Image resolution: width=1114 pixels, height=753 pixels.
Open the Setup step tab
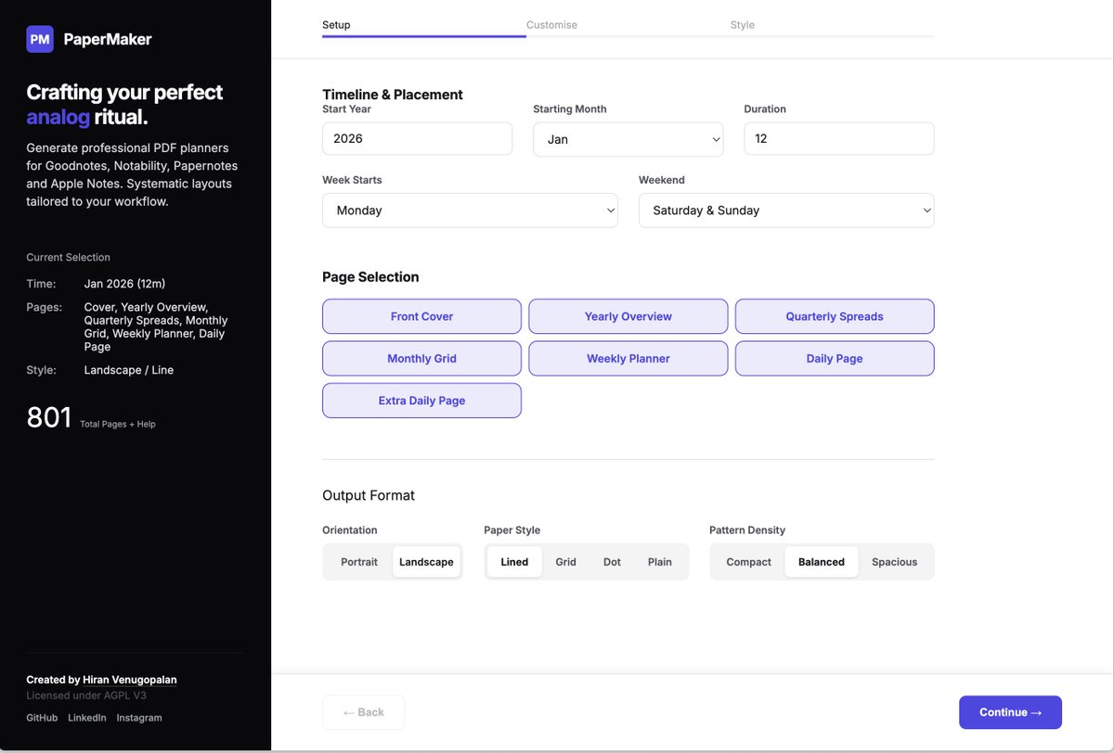[x=336, y=25]
